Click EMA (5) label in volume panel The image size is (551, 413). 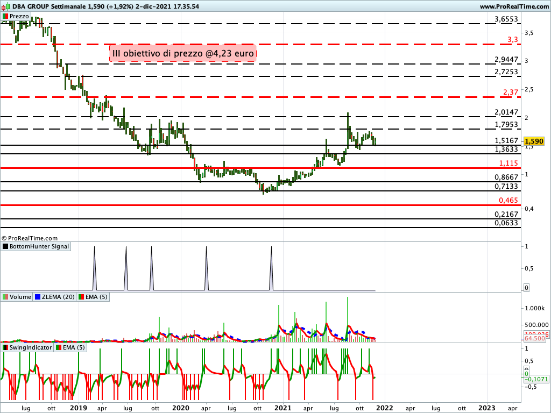point(93,297)
